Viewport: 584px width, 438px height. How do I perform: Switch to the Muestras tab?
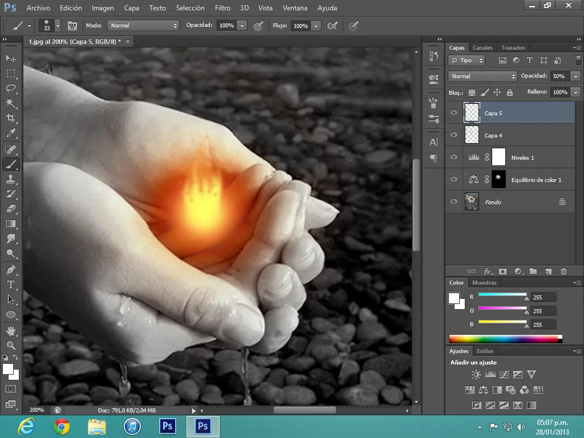point(484,283)
